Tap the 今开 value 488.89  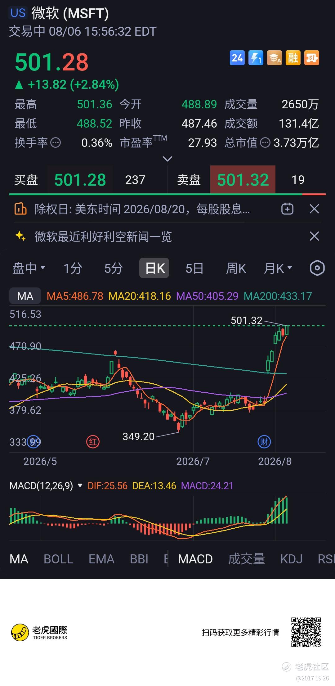[199, 104]
